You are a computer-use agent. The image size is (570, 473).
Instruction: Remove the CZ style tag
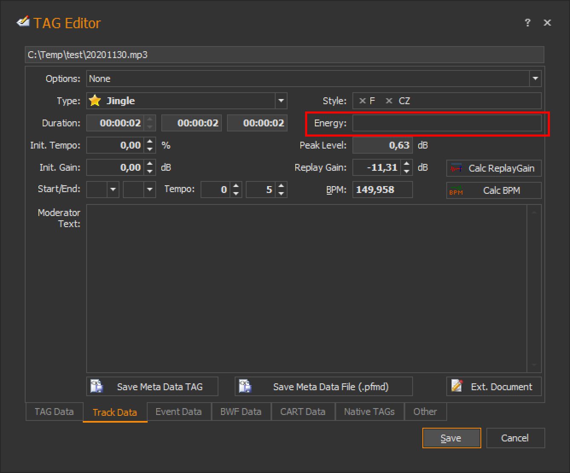(x=389, y=101)
